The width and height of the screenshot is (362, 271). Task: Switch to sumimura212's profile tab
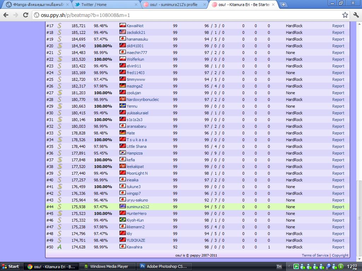174,5
